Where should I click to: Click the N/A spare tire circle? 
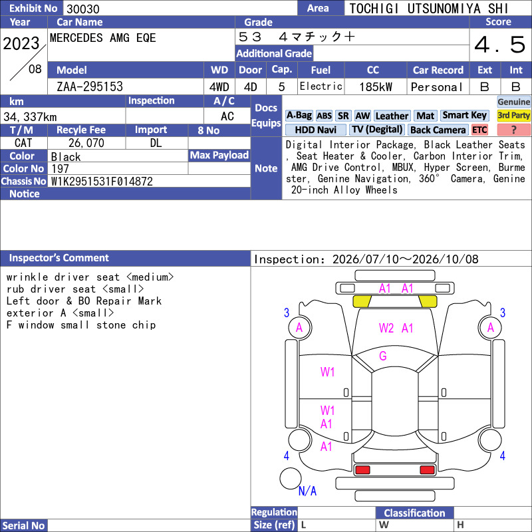point(291,478)
